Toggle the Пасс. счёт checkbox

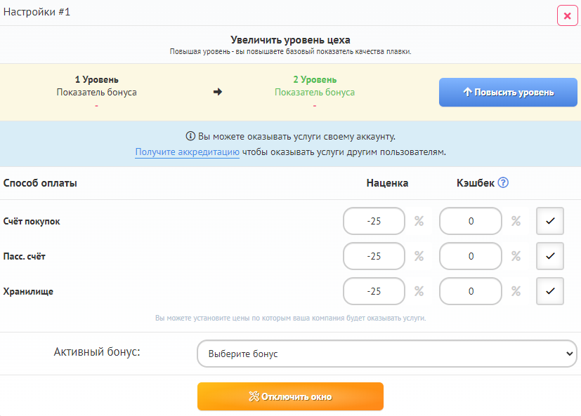pyautogui.click(x=550, y=256)
